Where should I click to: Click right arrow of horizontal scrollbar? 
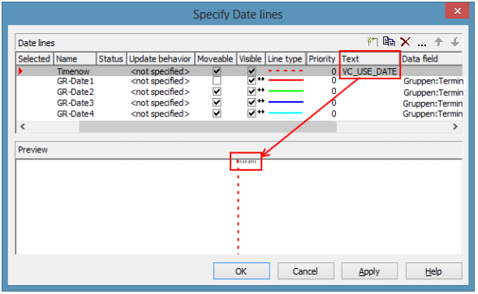tap(455, 126)
